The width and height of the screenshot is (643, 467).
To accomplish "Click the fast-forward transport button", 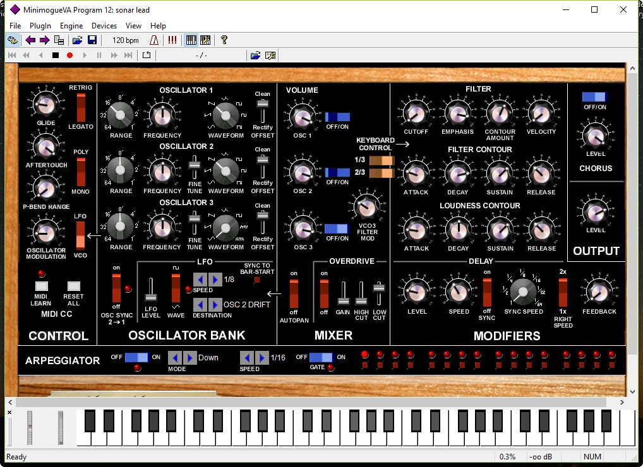I will coord(114,56).
